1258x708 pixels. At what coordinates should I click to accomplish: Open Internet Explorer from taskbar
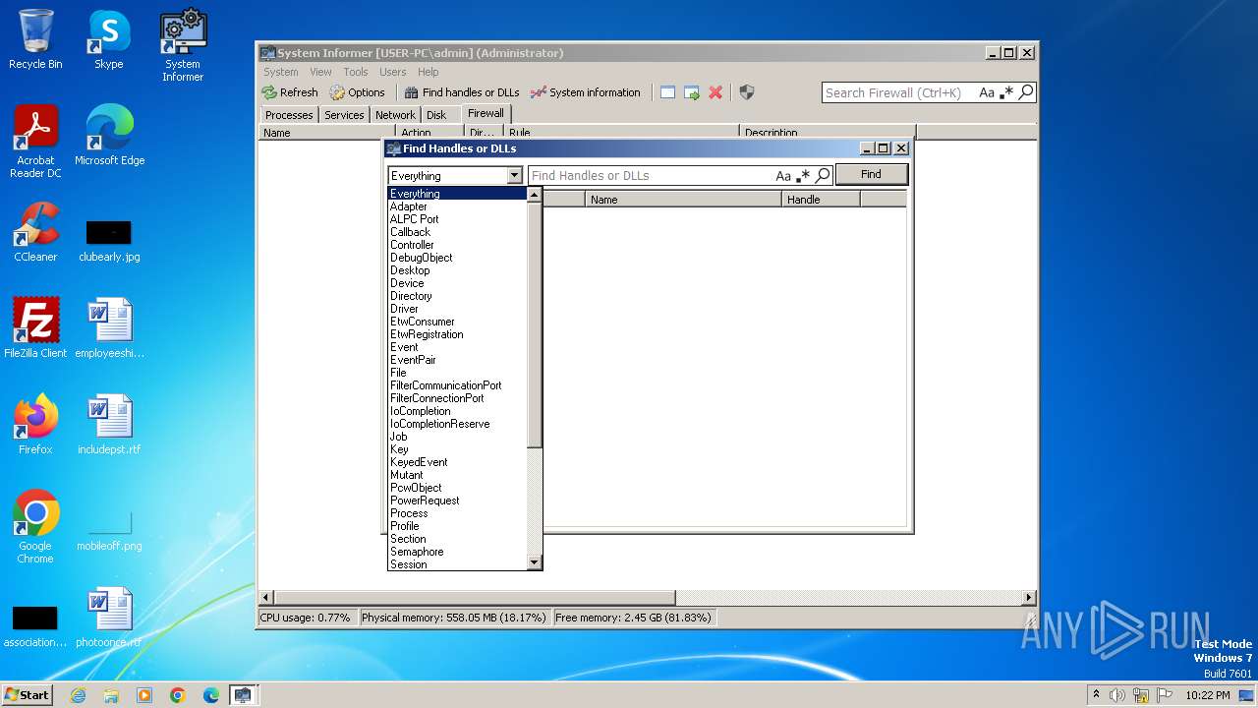[78, 695]
